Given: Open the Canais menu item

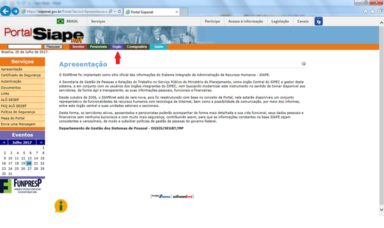Looking at the screenshot, I should (302, 21).
